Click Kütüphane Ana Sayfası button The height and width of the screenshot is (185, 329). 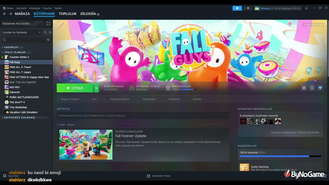click(x=22, y=23)
